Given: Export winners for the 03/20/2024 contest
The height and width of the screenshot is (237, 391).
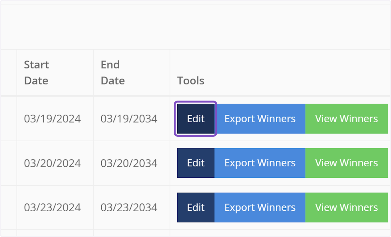Looking at the screenshot, I should 260,163.
